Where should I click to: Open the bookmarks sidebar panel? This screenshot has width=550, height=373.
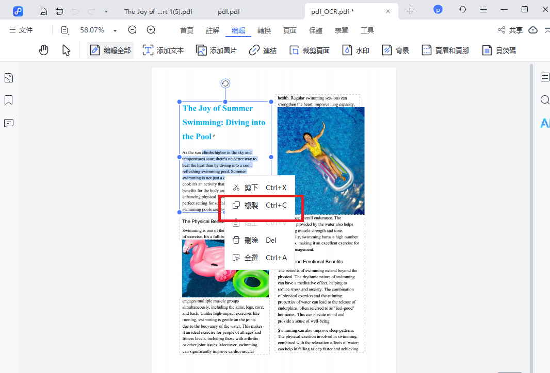coord(9,100)
